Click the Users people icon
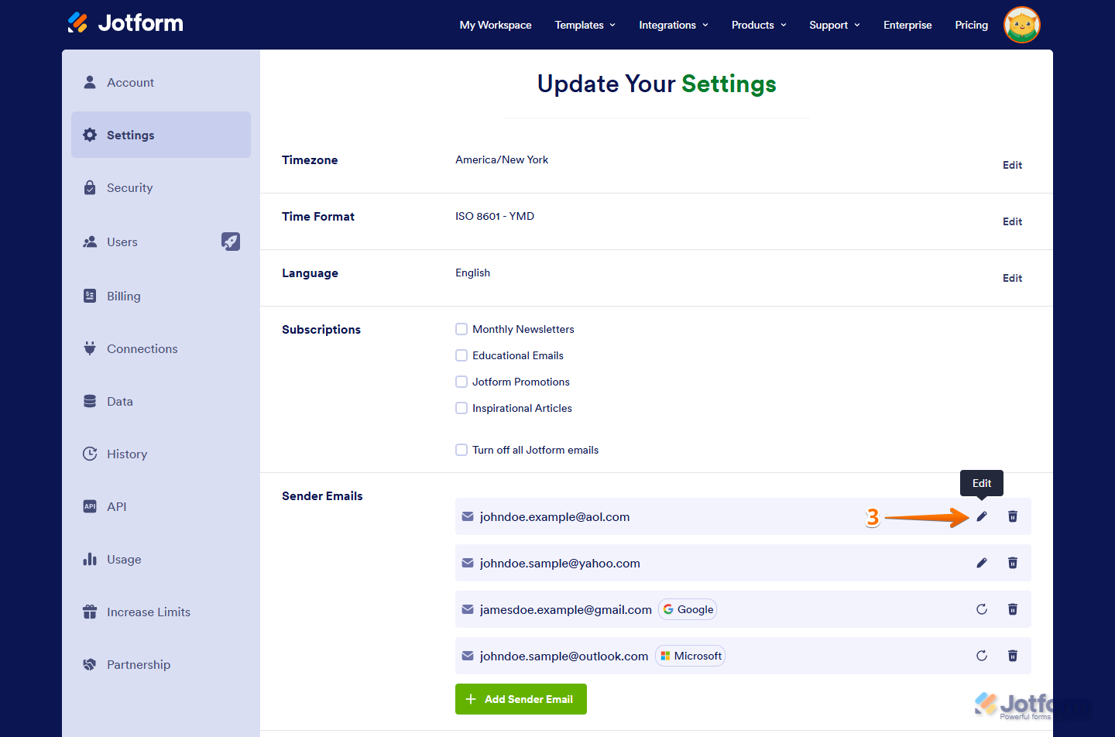Viewport: 1115px width, 737px height. (90, 242)
